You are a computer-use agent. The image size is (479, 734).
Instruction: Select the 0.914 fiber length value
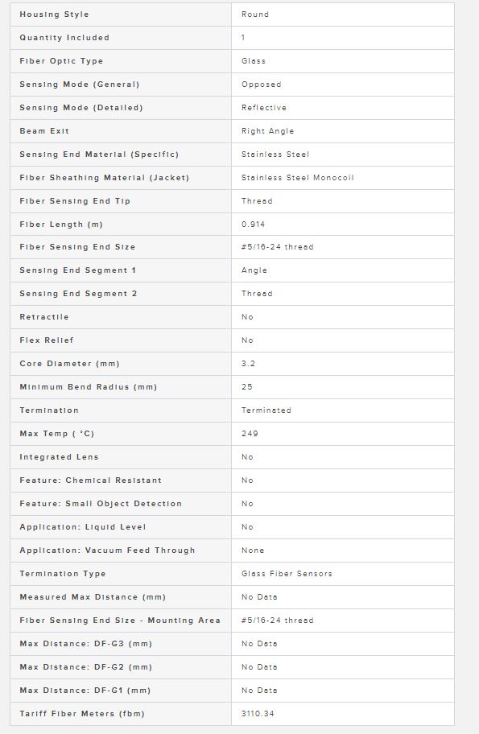click(253, 225)
